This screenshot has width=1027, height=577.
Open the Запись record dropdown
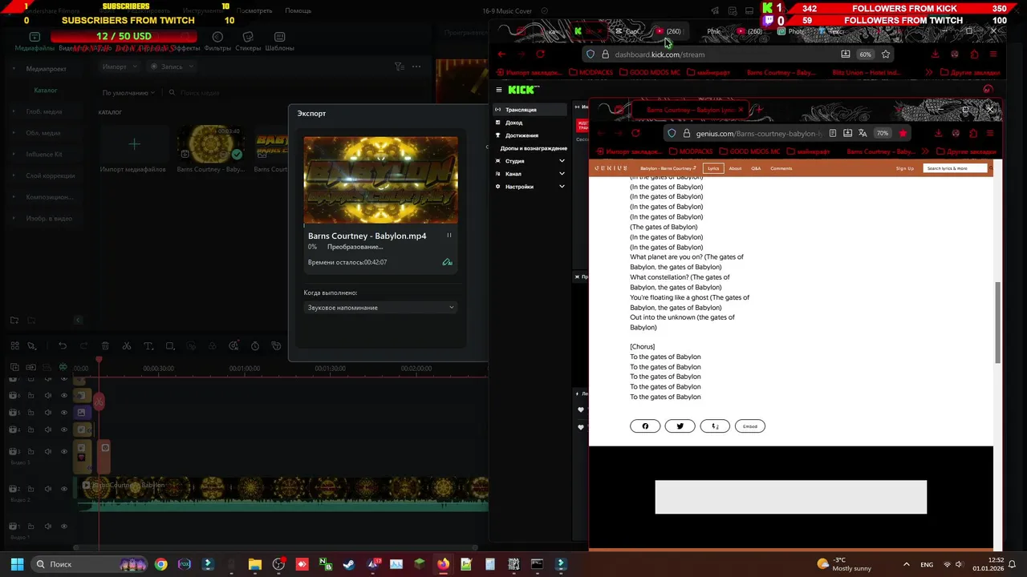tap(171, 67)
